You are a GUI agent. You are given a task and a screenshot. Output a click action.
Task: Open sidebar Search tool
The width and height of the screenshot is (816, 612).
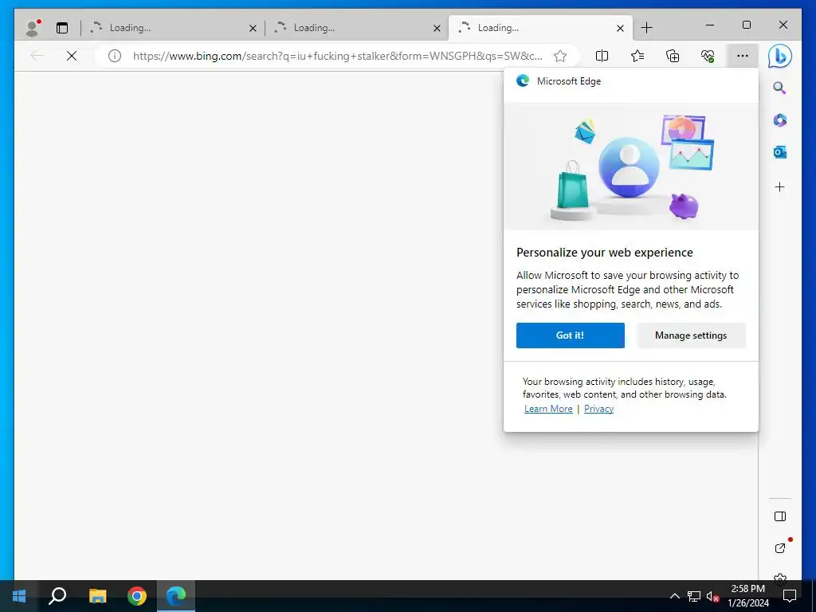[x=779, y=88]
